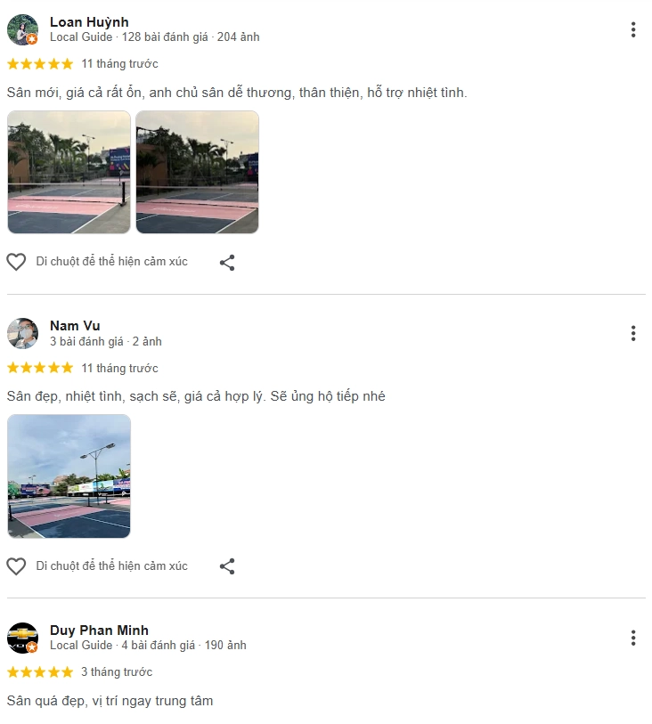Image resolution: width=652 pixels, height=724 pixels.
Task: Open Loan Huỳnh's profile avatar
Action: click(x=22, y=29)
